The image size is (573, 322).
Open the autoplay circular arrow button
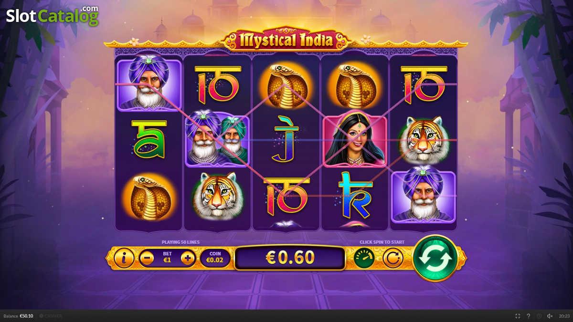tap(393, 258)
